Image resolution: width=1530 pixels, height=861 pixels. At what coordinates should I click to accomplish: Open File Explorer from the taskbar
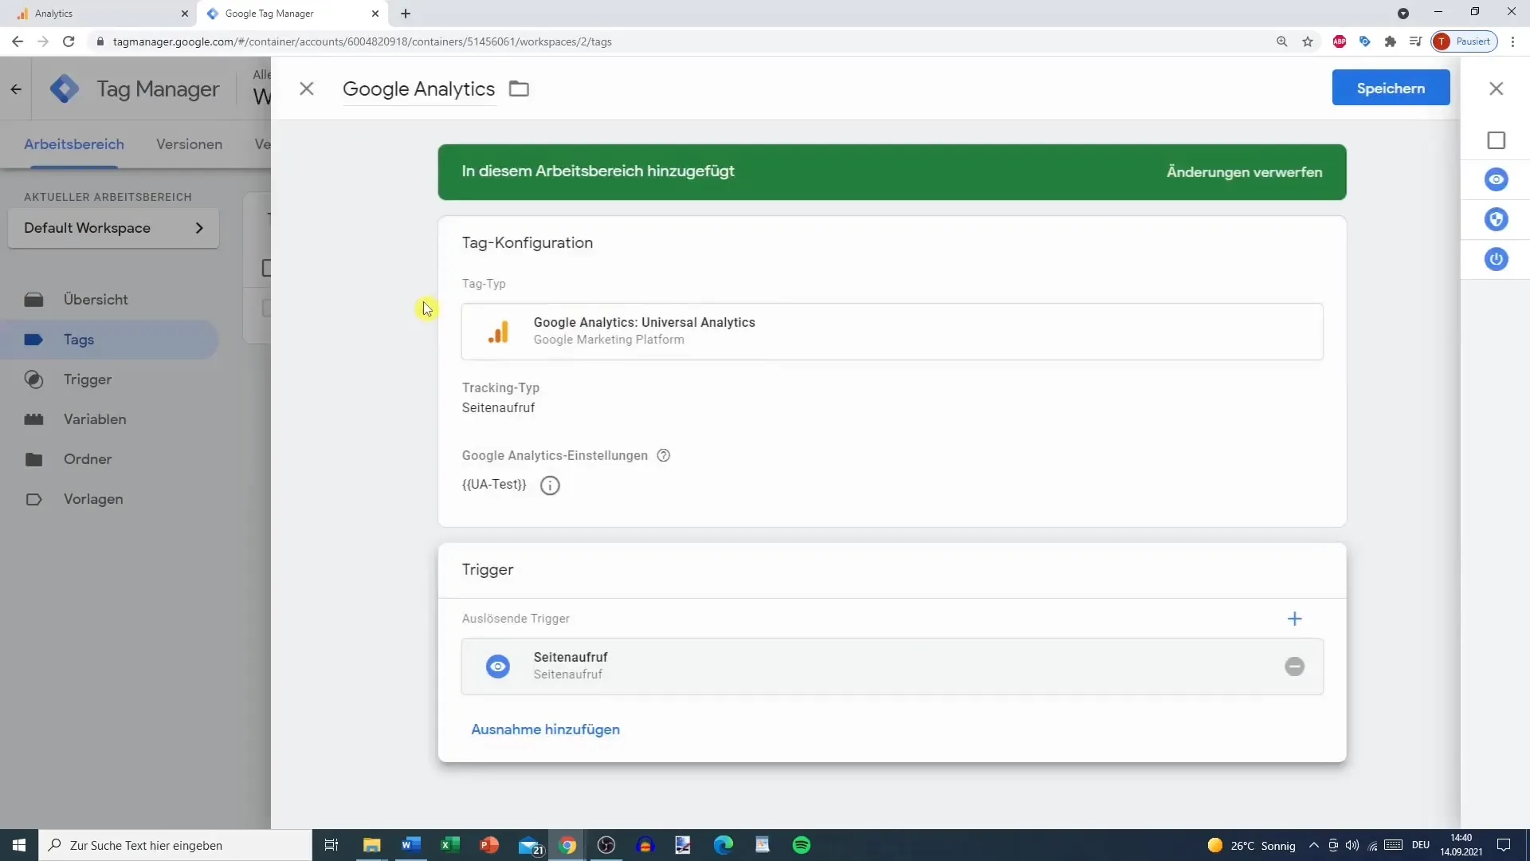point(372,845)
